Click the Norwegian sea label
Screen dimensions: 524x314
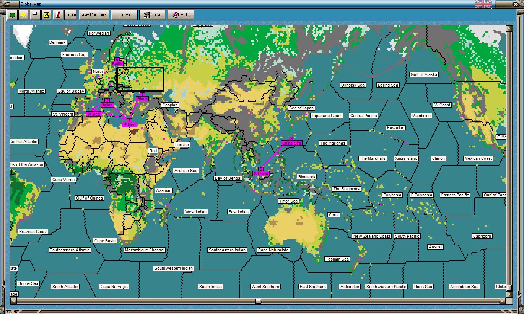tap(99, 33)
